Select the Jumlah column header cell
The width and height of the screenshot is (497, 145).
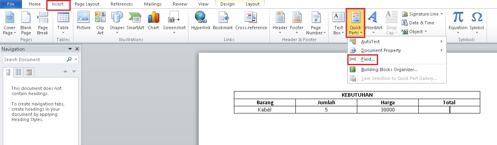pos(326,102)
